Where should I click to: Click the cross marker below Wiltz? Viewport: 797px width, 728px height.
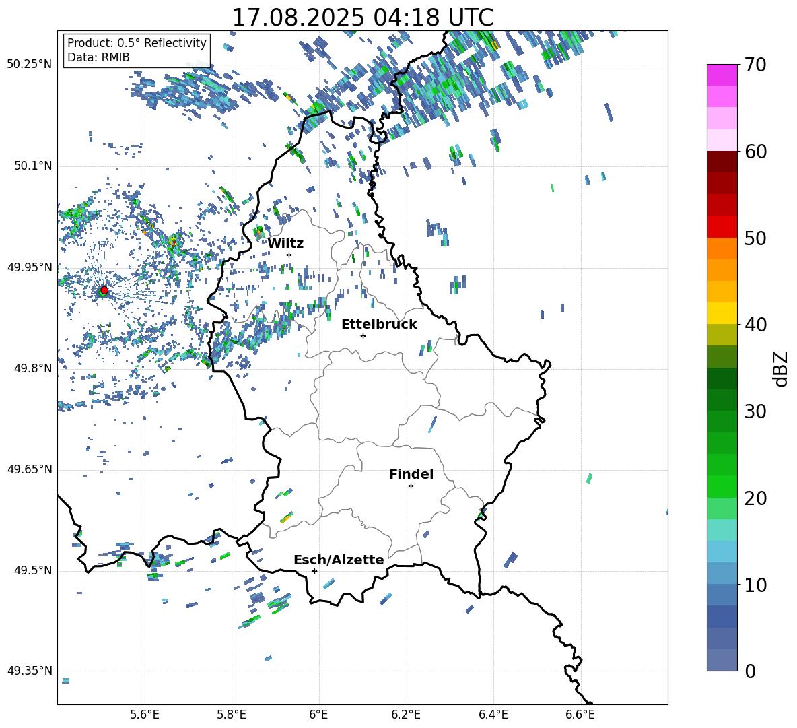289,255
